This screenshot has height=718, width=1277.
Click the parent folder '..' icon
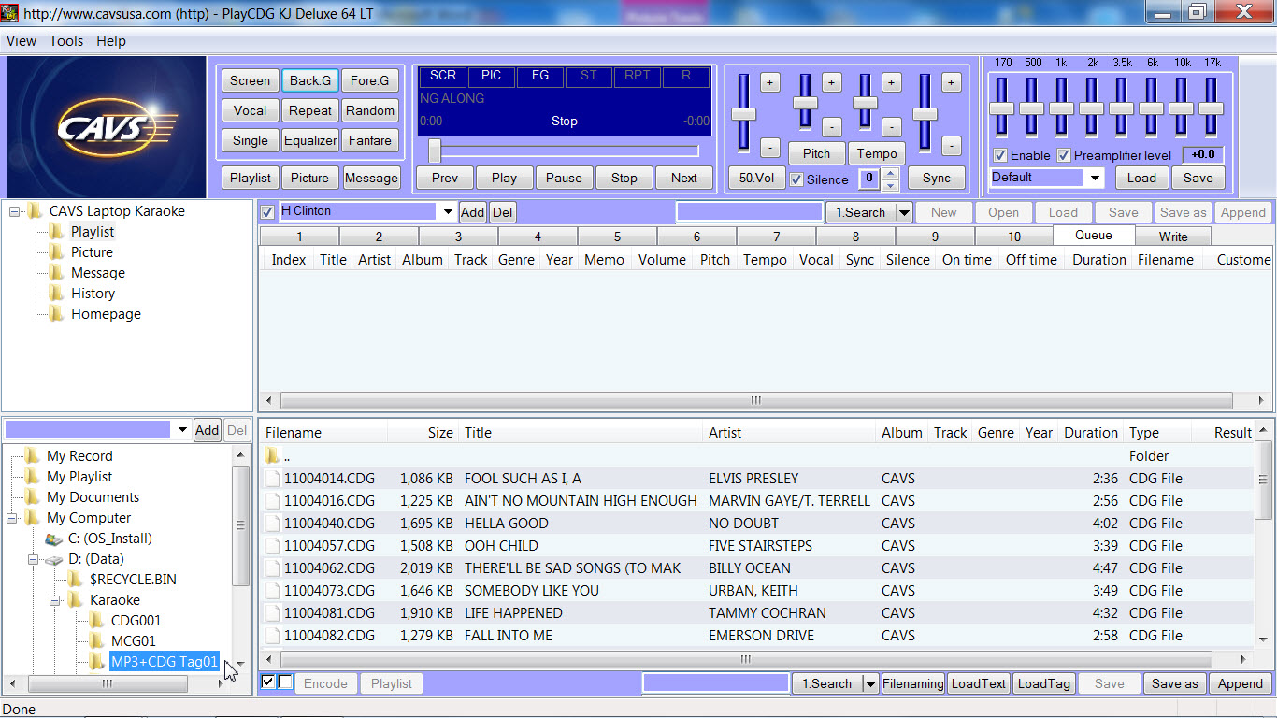[272, 456]
